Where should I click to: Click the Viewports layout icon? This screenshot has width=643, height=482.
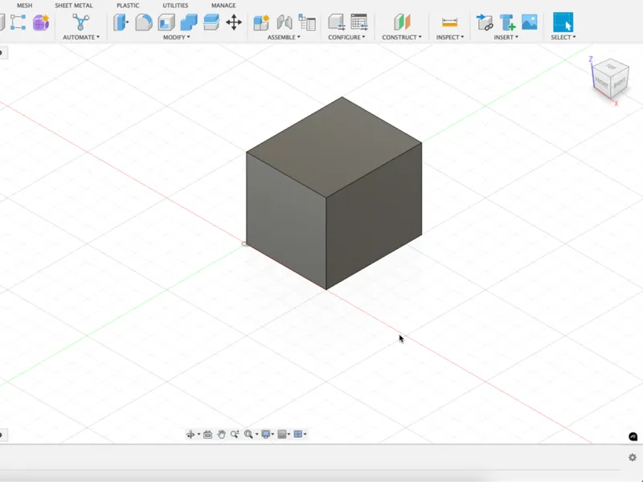tap(298, 435)
